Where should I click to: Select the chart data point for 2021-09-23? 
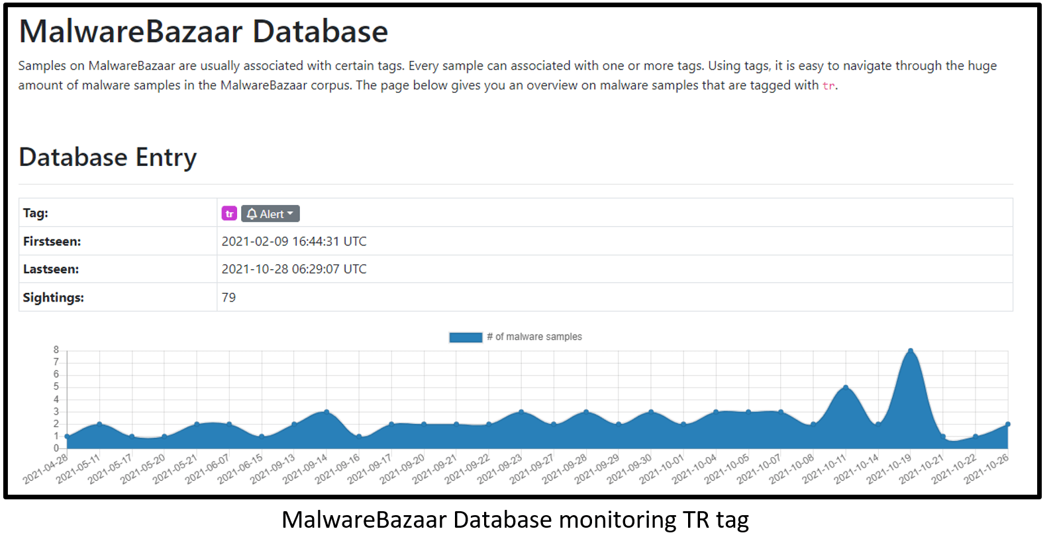point(521,412)
